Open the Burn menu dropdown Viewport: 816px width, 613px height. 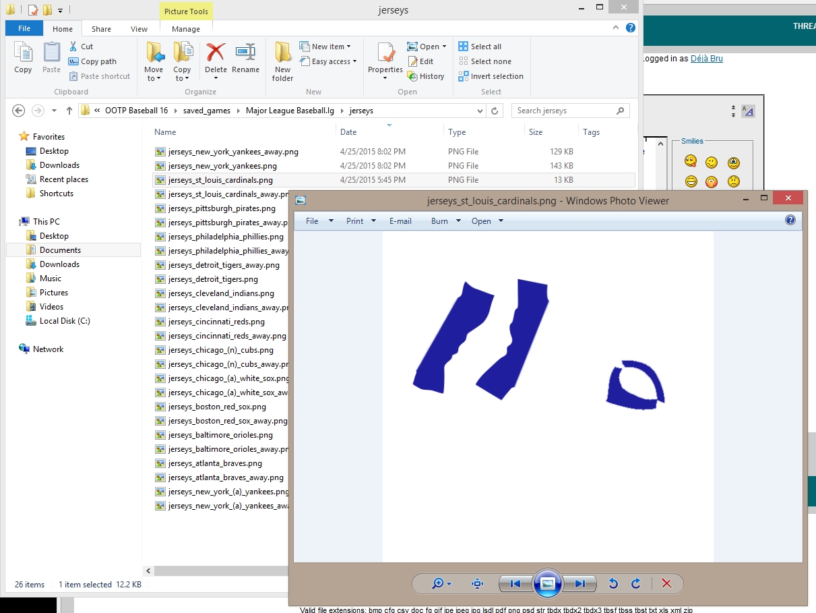coord(446,221)
